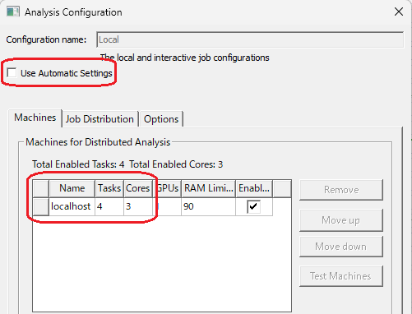Click the Move down button
The width and height of the screenshot is (412, 314).
coord(341,247)
